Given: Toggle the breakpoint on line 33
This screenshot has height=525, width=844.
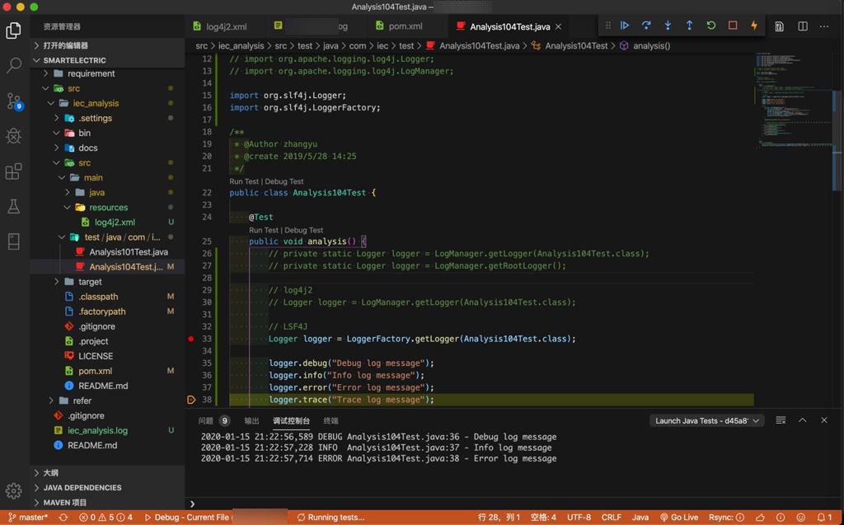Looking at the screenshot, I should [x=191, y=339].
